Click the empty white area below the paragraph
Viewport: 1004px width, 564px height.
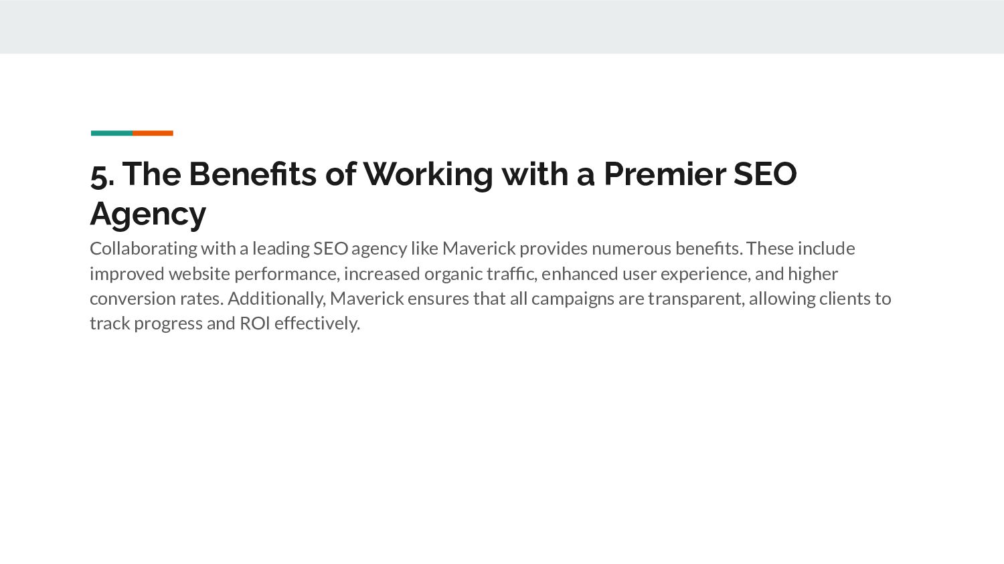pyautogui.click(x=502, y=448)
